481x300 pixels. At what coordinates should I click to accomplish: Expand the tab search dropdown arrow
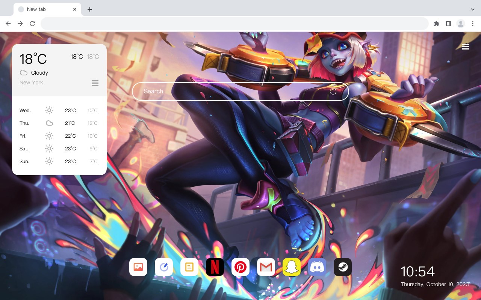[473, 9]
